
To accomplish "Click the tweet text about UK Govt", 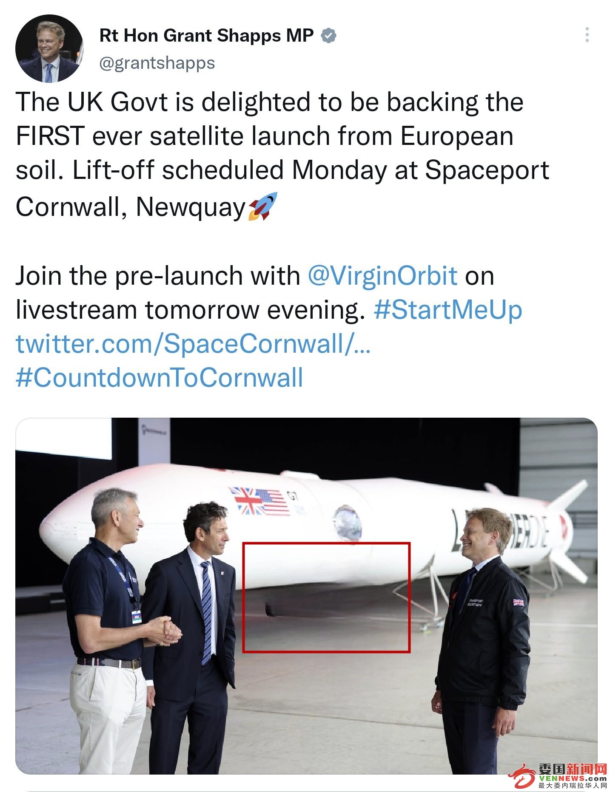I will [282, 154].
